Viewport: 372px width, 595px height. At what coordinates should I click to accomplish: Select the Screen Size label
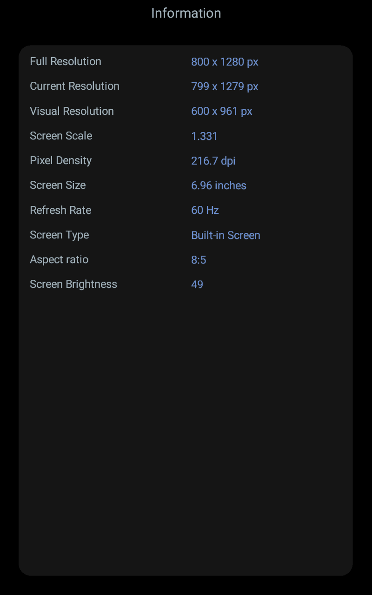58,185
